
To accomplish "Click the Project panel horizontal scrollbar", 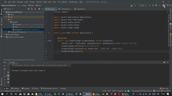I will tap(19, 60).
